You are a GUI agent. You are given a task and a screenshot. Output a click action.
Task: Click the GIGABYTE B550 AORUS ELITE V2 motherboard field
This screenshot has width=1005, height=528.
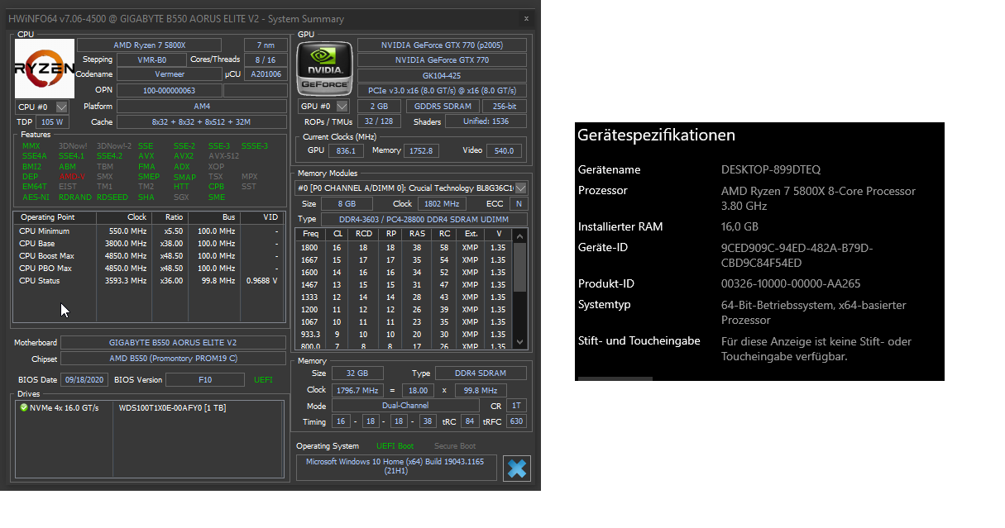tap(173, 343)
